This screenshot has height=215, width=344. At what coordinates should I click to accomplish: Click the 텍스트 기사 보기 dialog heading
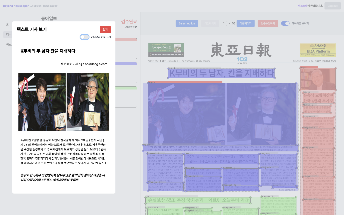click(32, 29)
